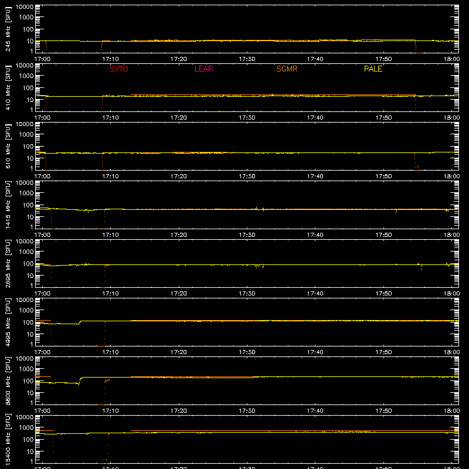
Task: Click the 17:20 label under the 1415 MHz plot
Action: coord(179,235)
